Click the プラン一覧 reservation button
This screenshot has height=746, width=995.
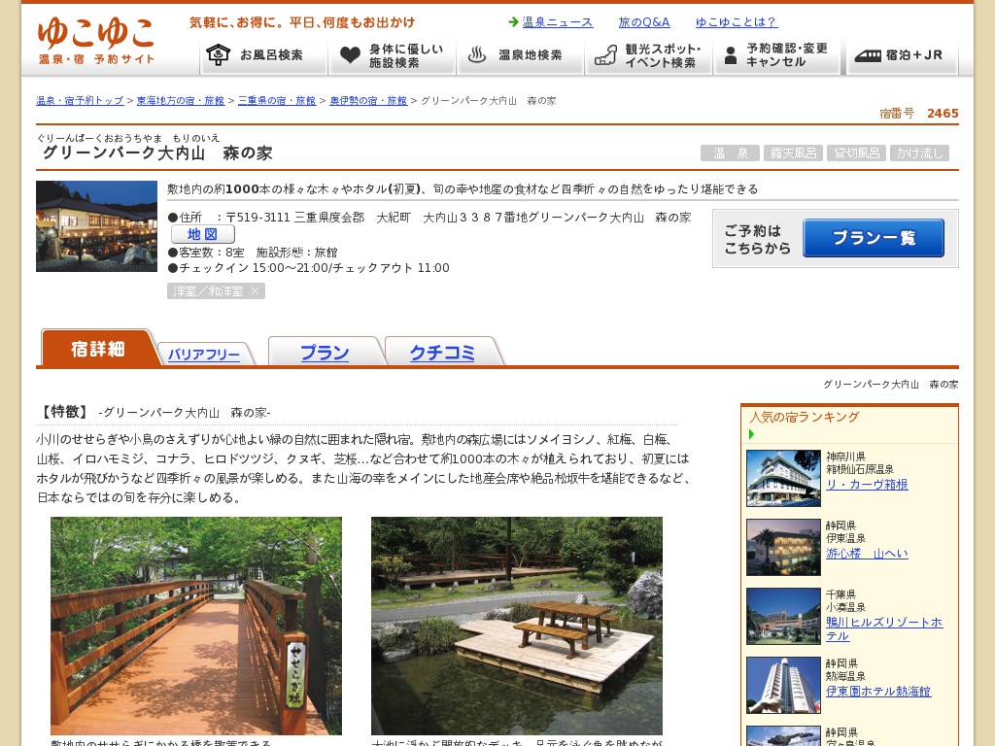[874, 238]
